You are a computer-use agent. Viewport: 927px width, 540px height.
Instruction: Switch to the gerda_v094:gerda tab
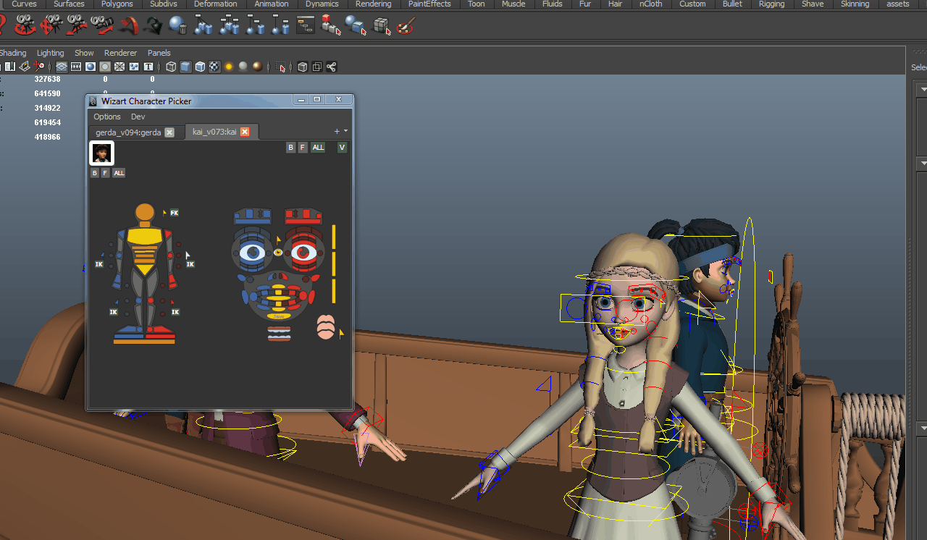click(x=128, y=132)
